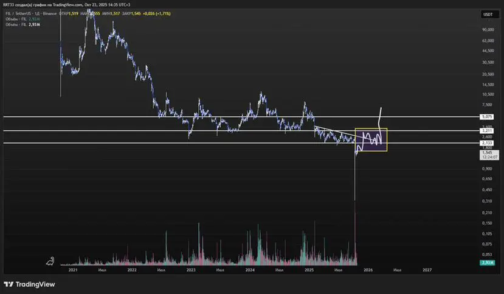The height and width of the screenshot is (294, 504).
Task: Select the FIL / TetherUS symbol title
Action: tap(31, 13)
